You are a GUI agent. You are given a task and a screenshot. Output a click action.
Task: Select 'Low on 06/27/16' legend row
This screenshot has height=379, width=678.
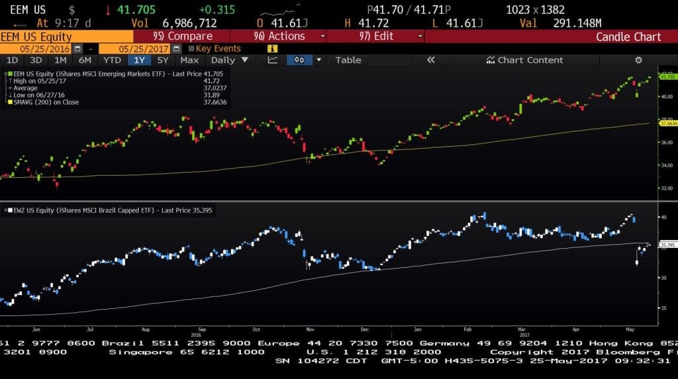click(39, 95)
